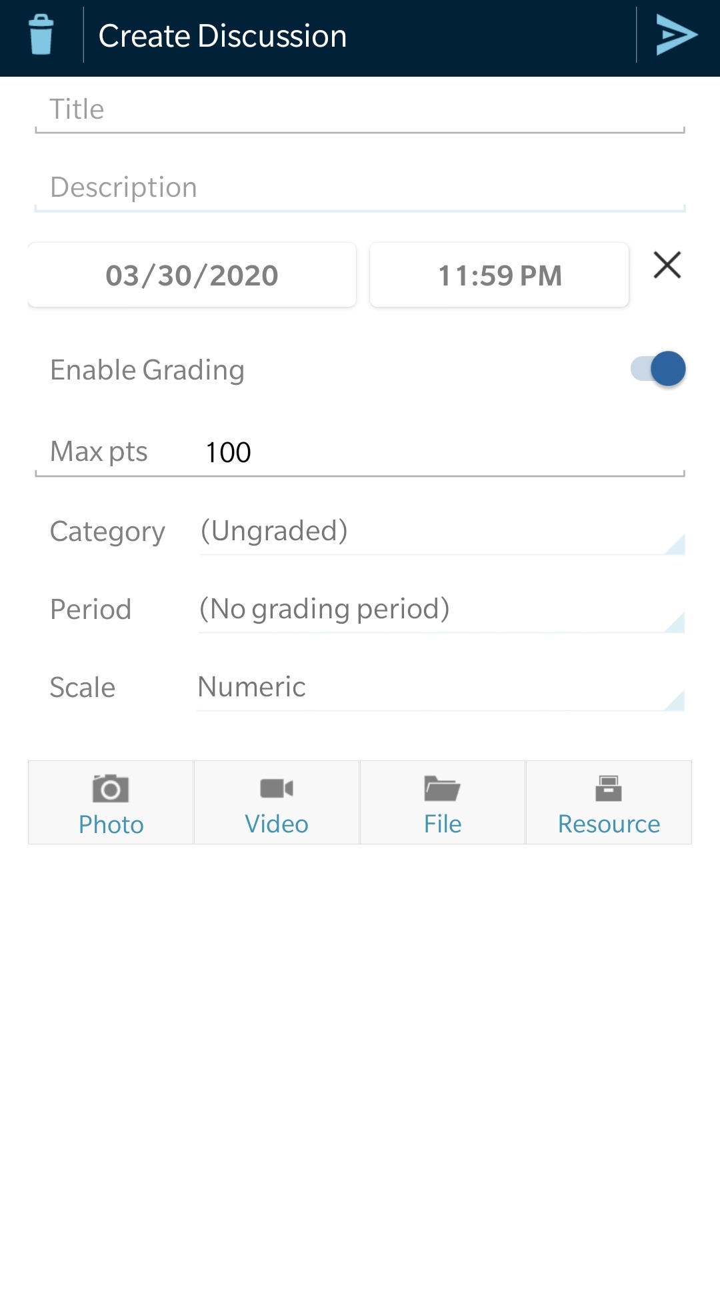Tap into the Description field
This screenshot has height=1306, width=720.
[360, 188]
